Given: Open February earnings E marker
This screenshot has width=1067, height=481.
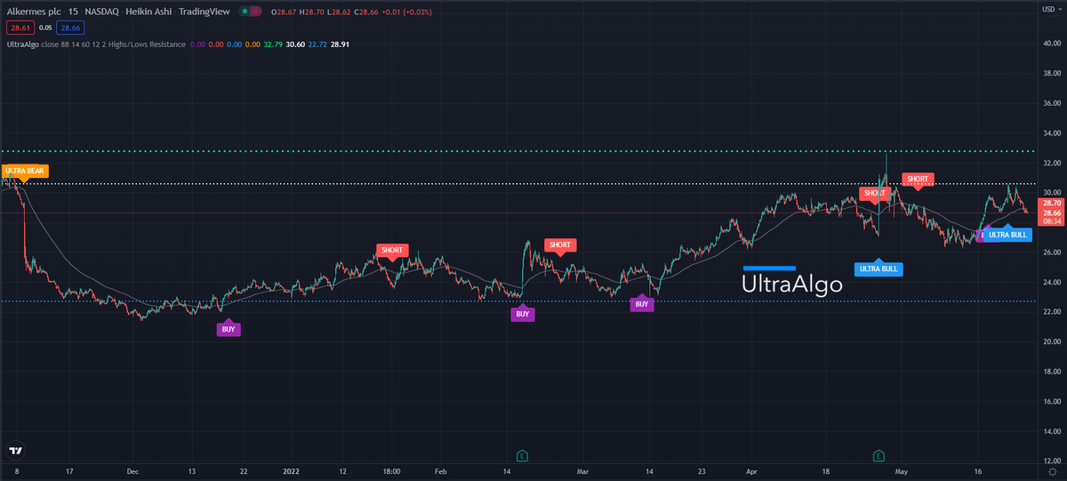Looking at the screenshot, I should coord(523,456).
